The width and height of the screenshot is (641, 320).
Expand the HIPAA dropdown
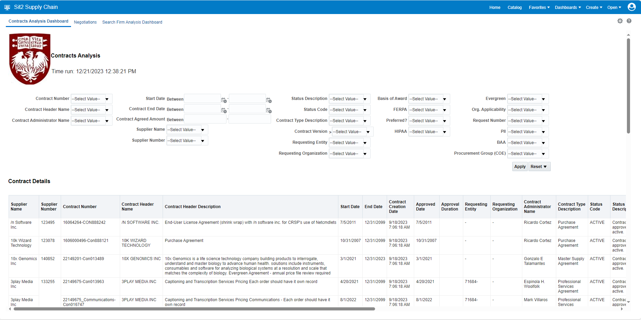tap(445, 132)
